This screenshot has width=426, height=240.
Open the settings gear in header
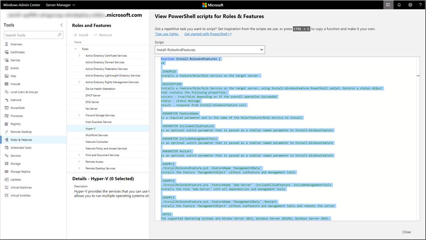tap(410, 5)
